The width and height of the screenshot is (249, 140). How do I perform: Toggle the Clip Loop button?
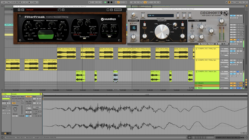(x=37, y=107)
